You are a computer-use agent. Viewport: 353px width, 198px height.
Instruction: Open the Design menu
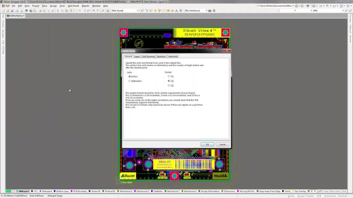(53, 6)
